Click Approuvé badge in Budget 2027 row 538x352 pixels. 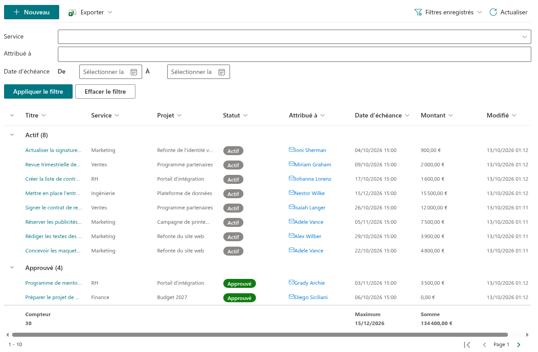click(x=239, y=298)
